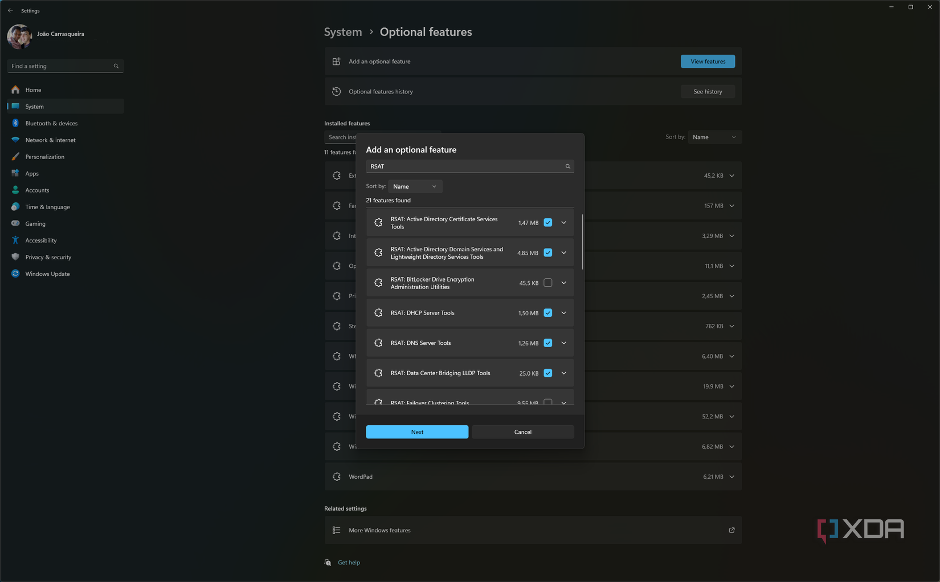Click the RSAT search input field
Viewport: 940px width, 582px height.
click(x=464, y=166)
